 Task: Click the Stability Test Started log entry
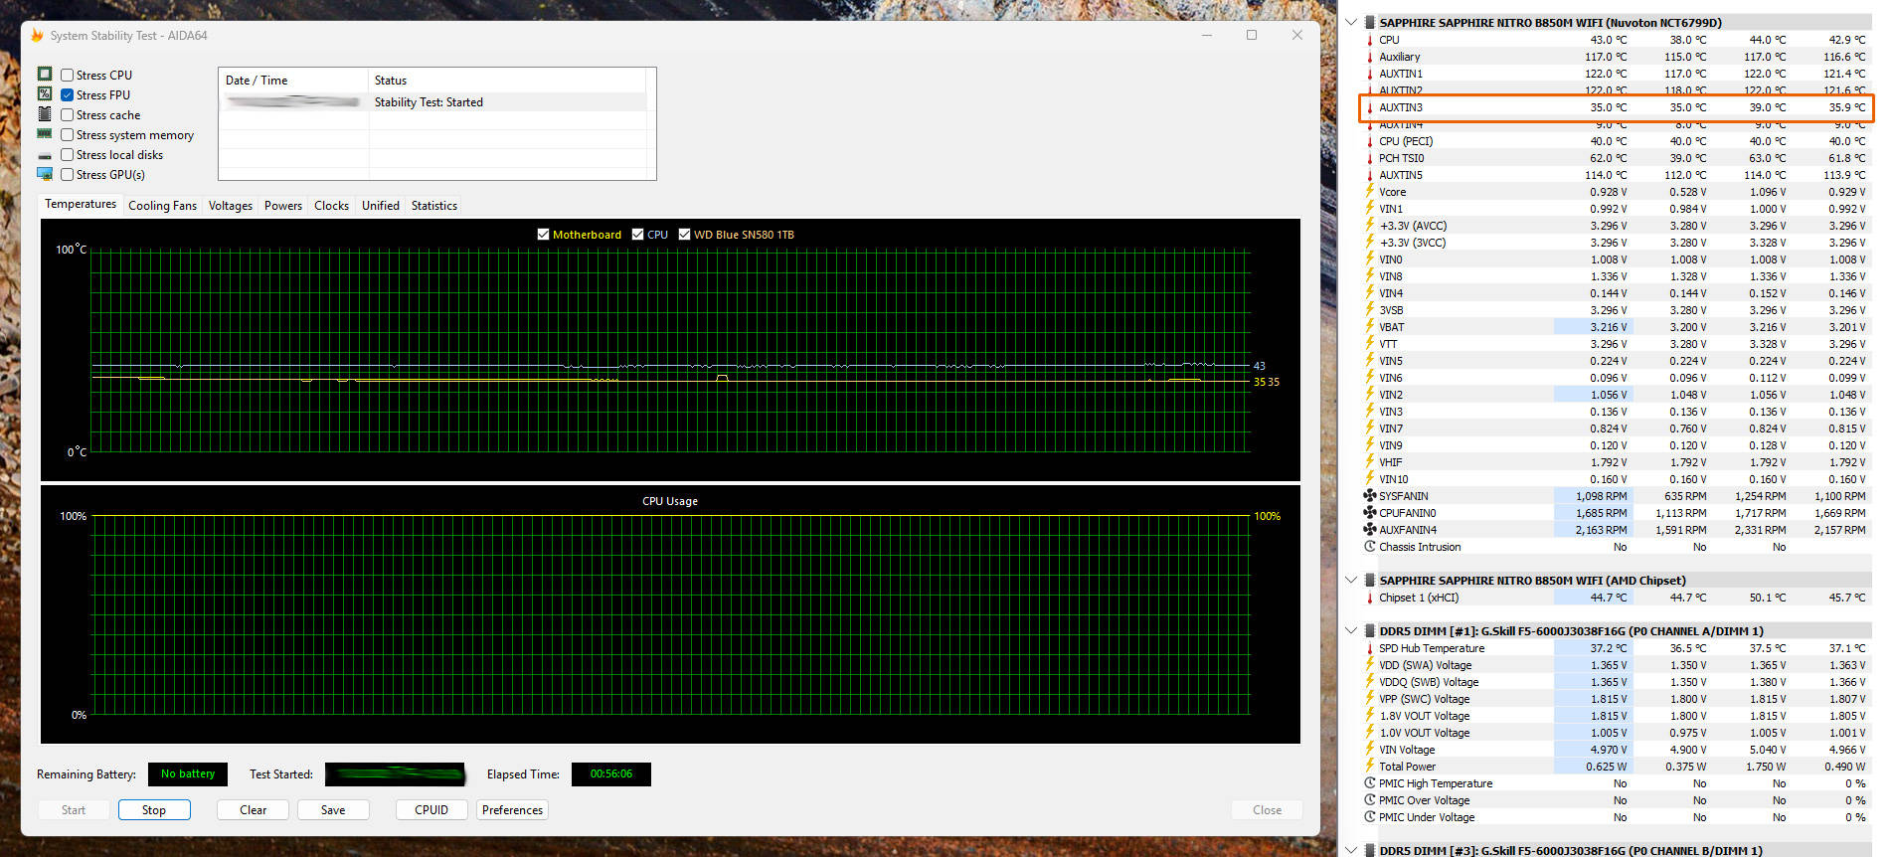point(429,102)
